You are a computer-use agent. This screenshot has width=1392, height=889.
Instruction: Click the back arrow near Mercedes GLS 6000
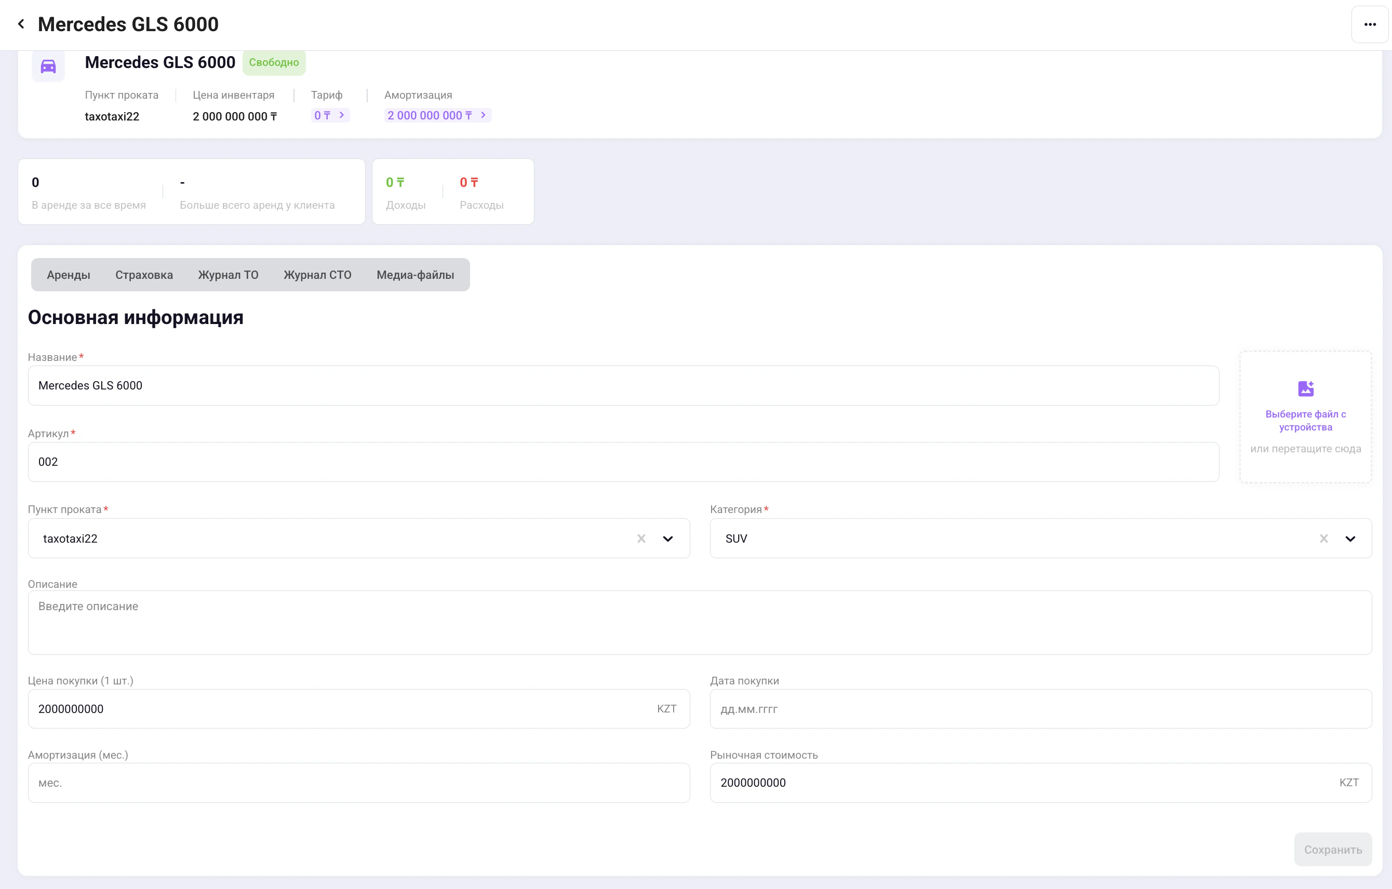pos(21,24)
